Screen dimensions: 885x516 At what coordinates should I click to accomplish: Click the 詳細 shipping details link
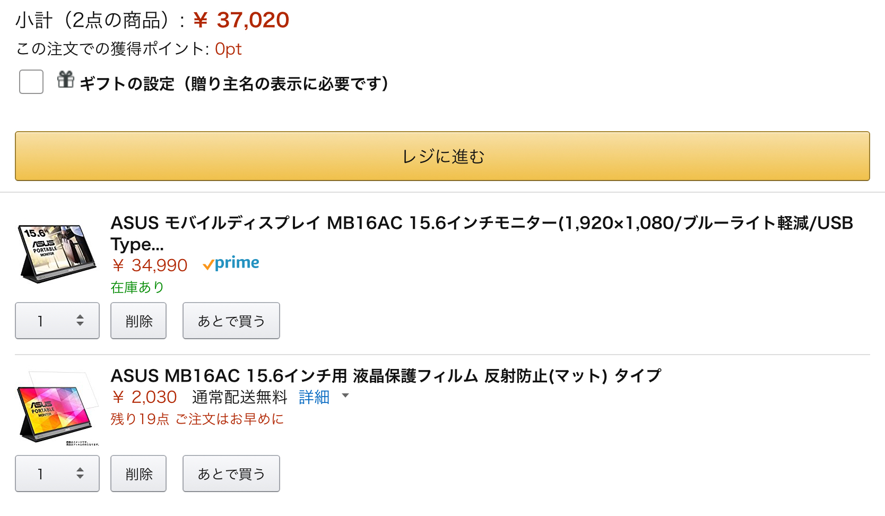point(314,397)
